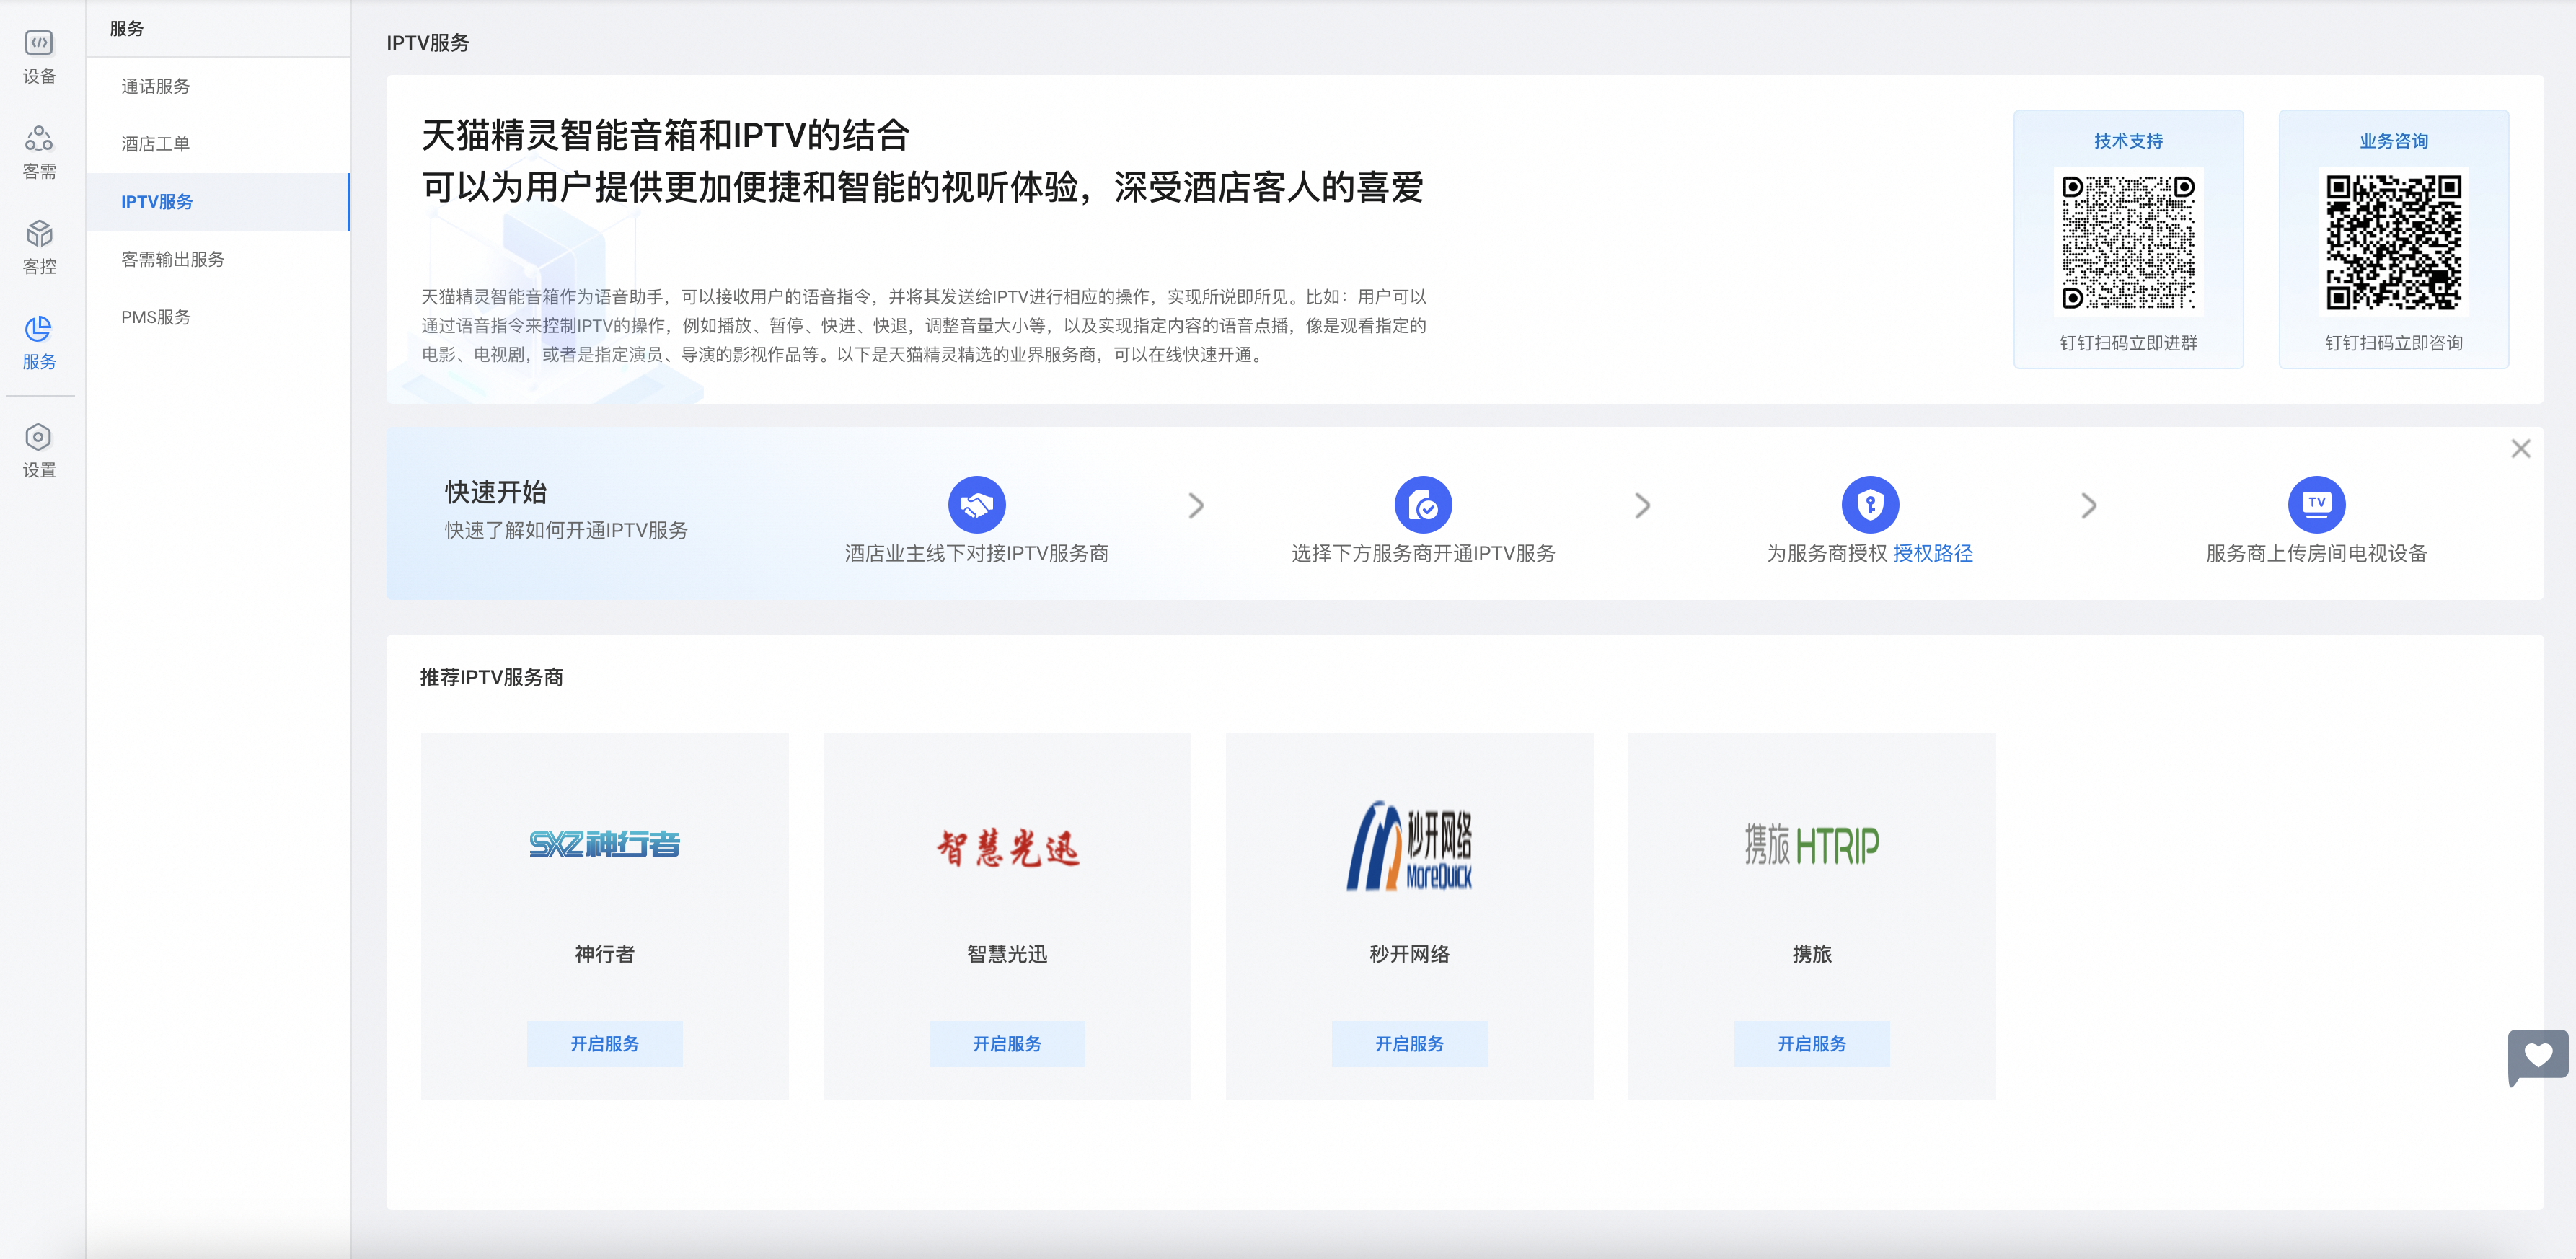The width and height of the screenshot is (2576, 1259).
Task: Close the 快速开始 guide panel
Action: pyautogui.click(x=2520, y=449)
